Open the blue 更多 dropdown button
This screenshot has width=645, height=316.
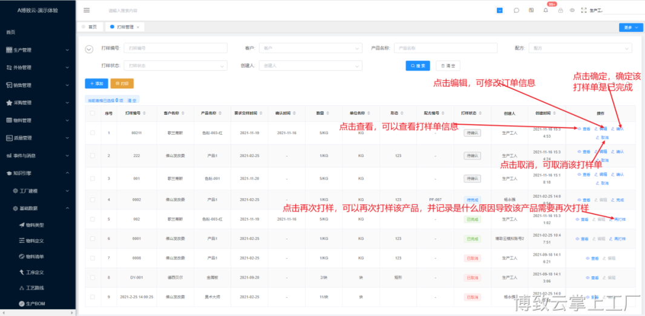tap(631, 28)
